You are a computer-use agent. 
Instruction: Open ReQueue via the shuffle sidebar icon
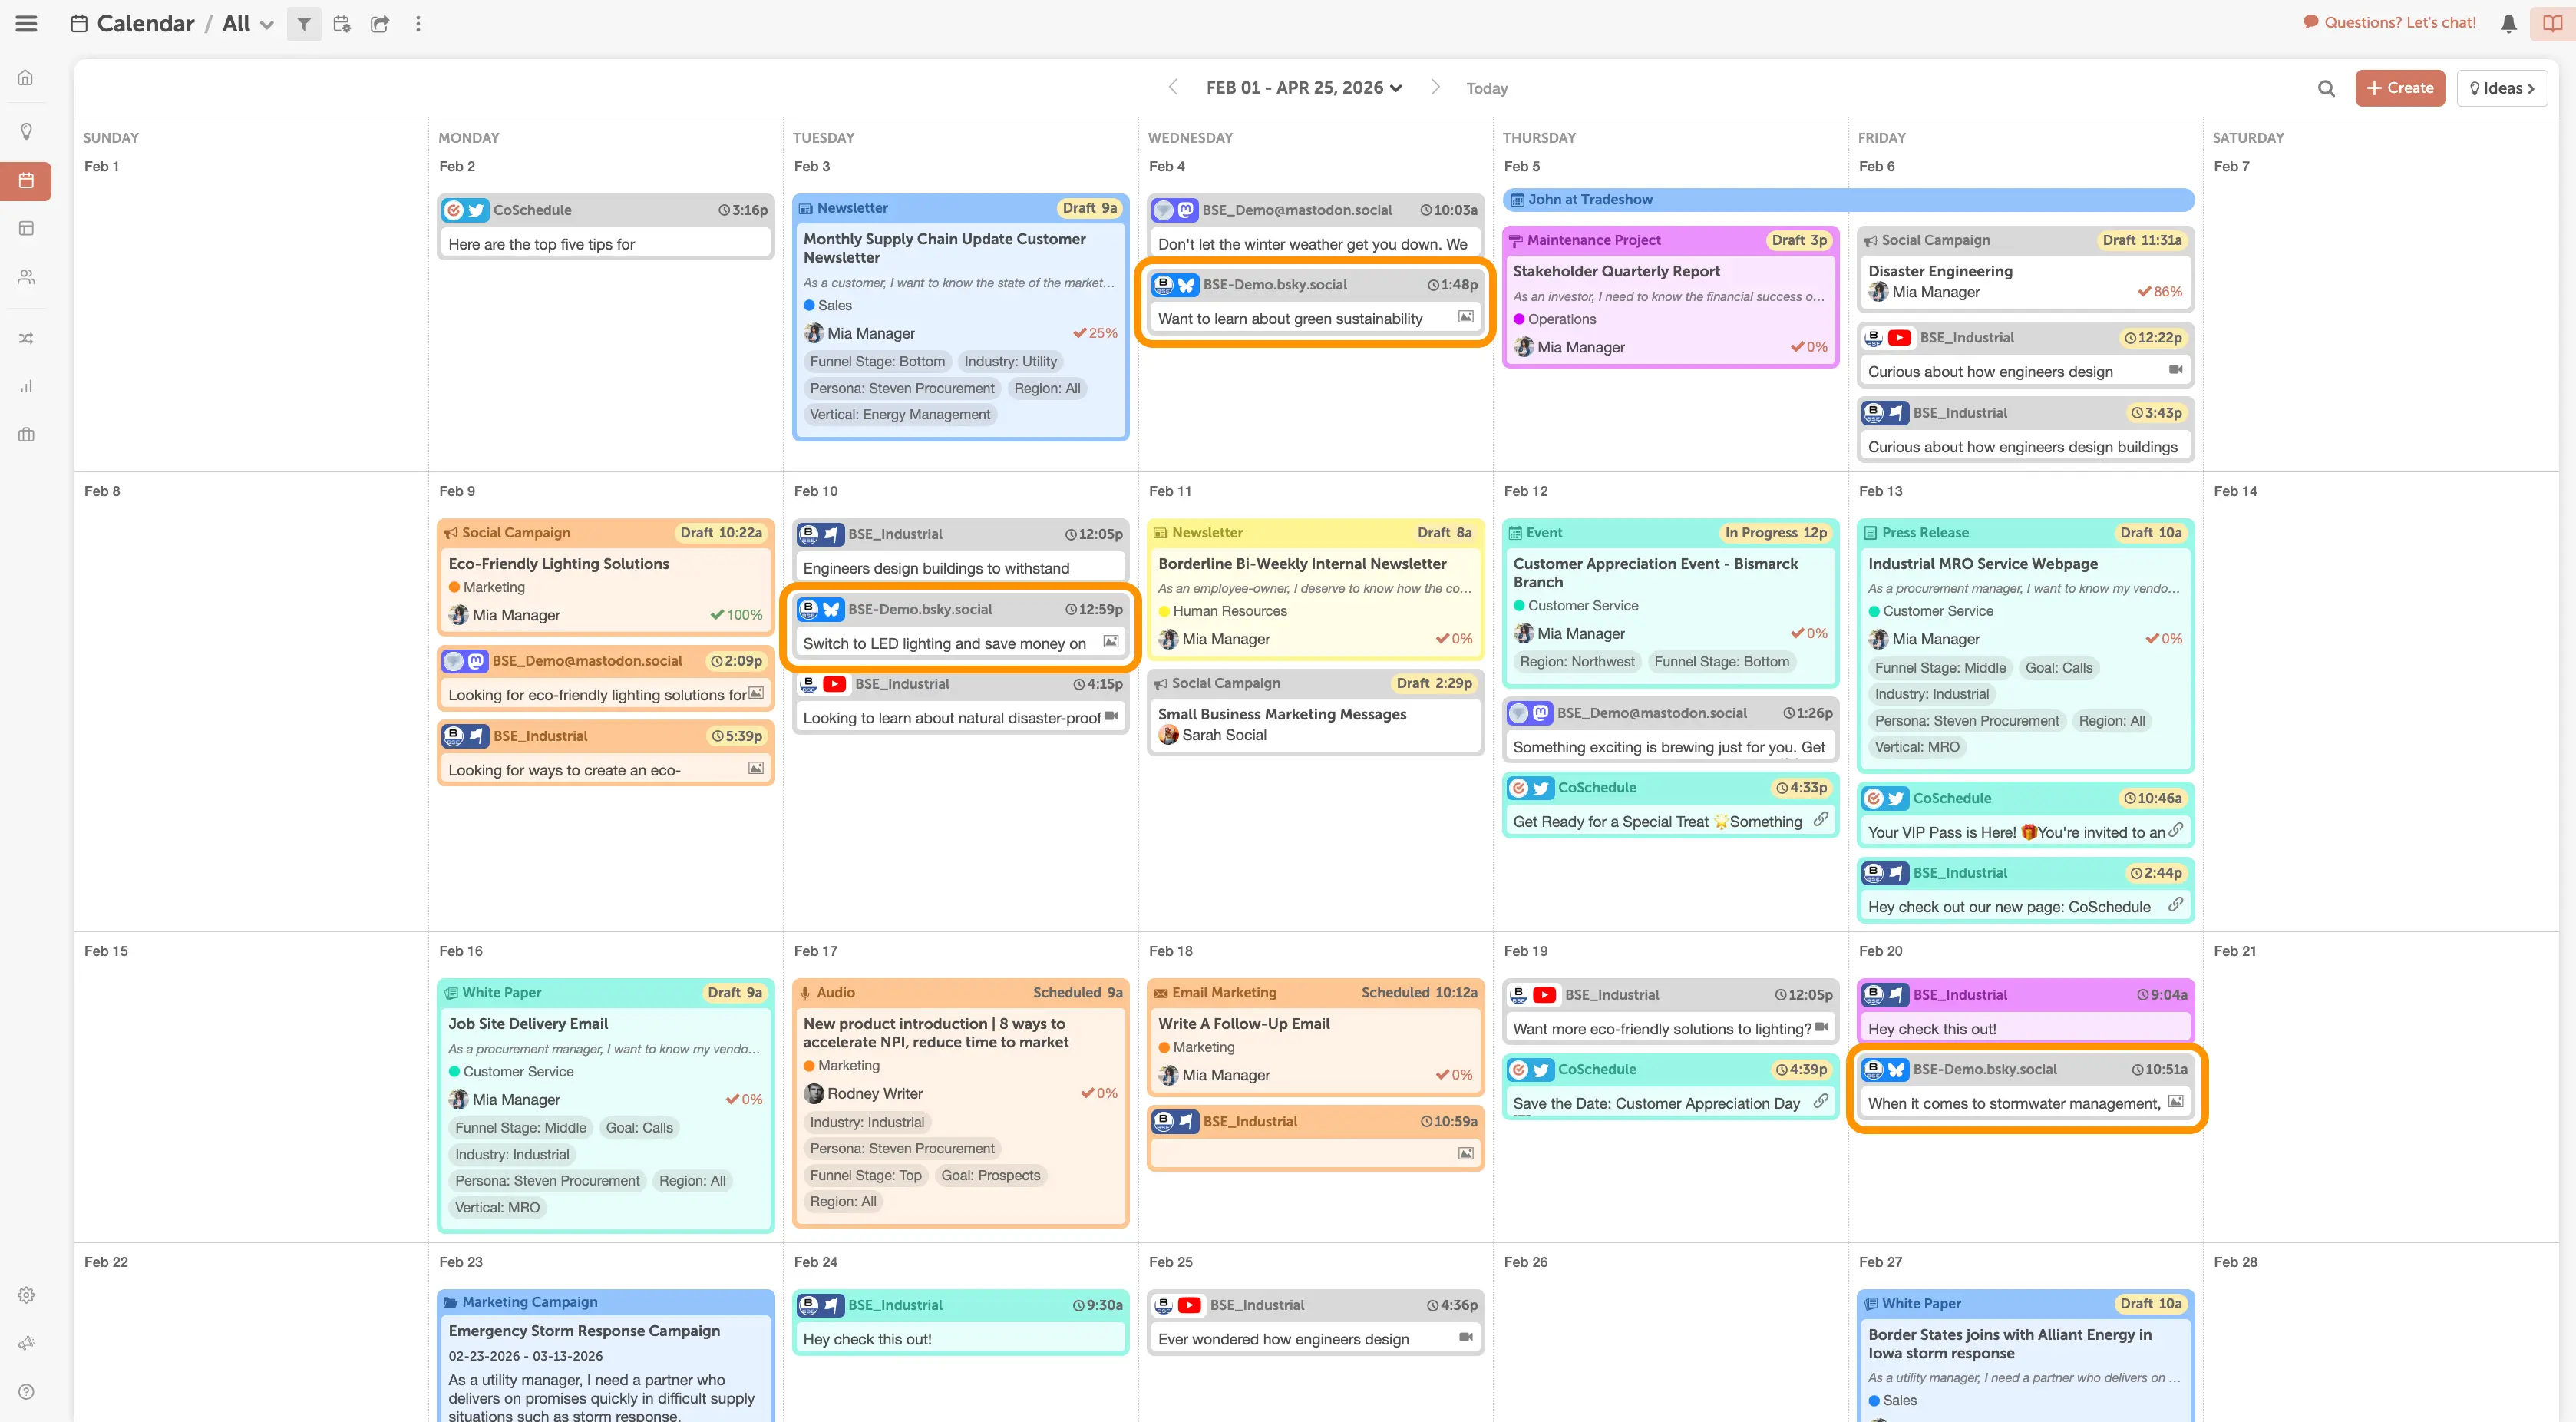pyautogui.click(x=26, y=337)
